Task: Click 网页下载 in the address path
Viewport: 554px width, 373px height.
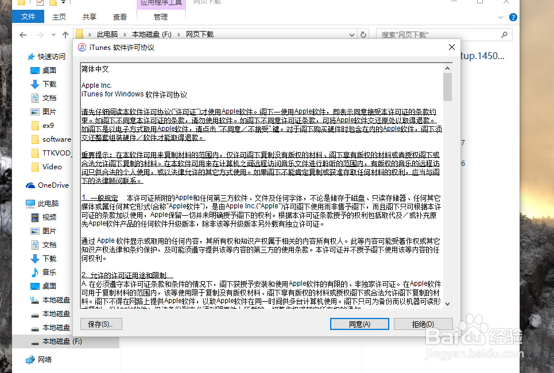Action: [x=200, y=34]
